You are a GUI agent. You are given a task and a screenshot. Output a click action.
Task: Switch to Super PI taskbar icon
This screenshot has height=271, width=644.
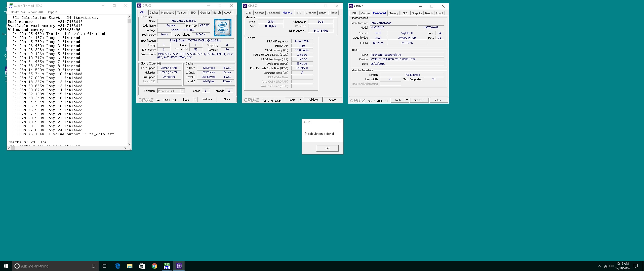click(x=167, y=266)
